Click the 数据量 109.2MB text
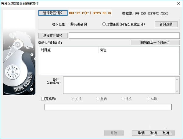The height and width of the screenshot is (139, 183). coord(145,13)
